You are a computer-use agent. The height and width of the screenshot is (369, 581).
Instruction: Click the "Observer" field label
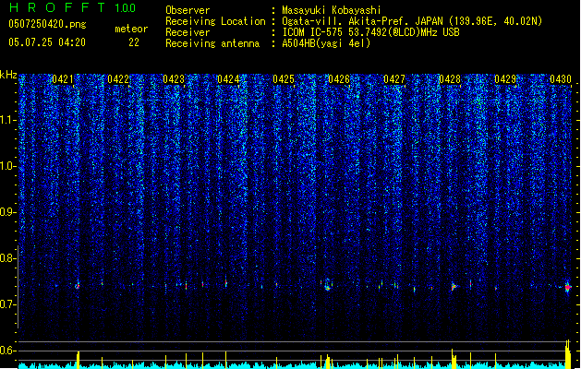[188, 10]
